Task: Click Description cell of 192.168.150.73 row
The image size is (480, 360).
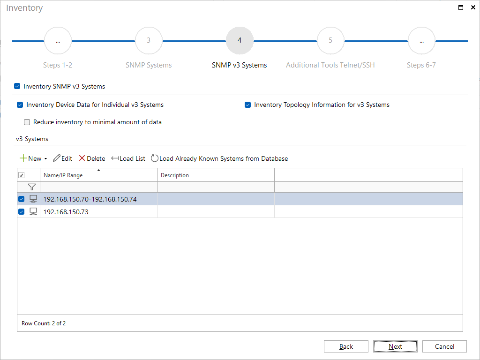Action: coord(216,211)
